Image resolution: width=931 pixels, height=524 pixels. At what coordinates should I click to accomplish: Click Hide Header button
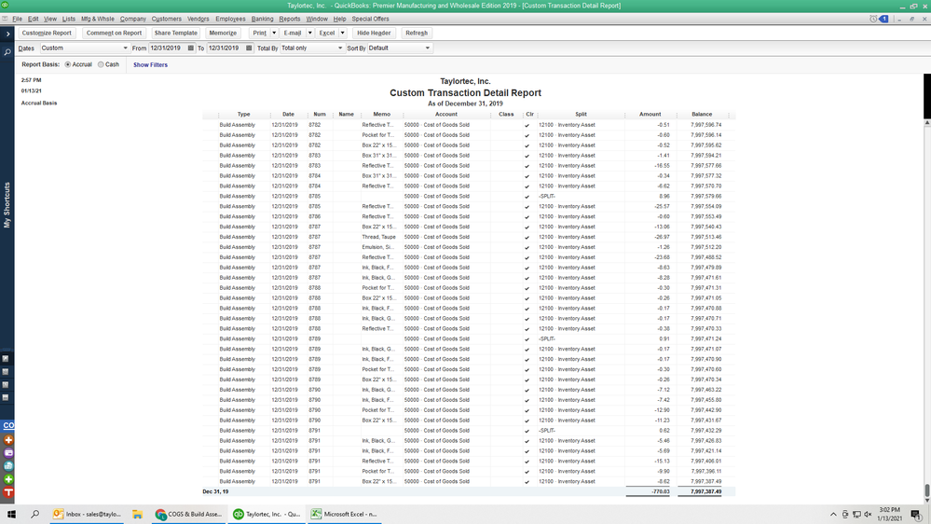pos(374,34)
